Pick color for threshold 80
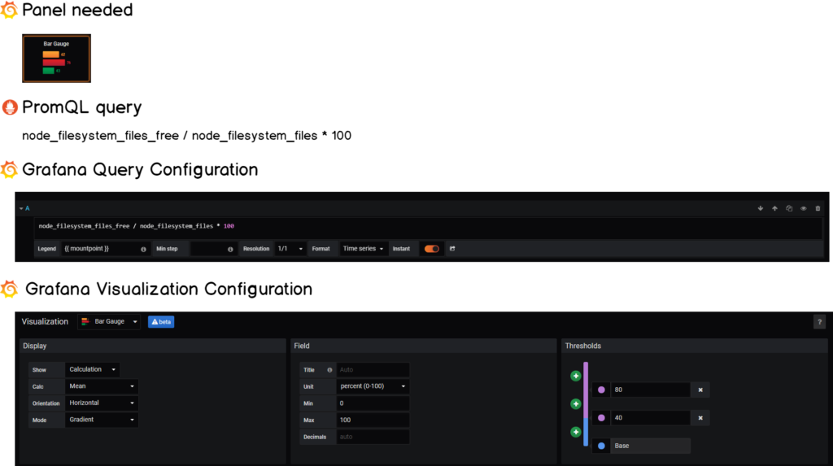The width and height of the screenshot is (833, 466). pyautogui.click(x=601, y=390)
